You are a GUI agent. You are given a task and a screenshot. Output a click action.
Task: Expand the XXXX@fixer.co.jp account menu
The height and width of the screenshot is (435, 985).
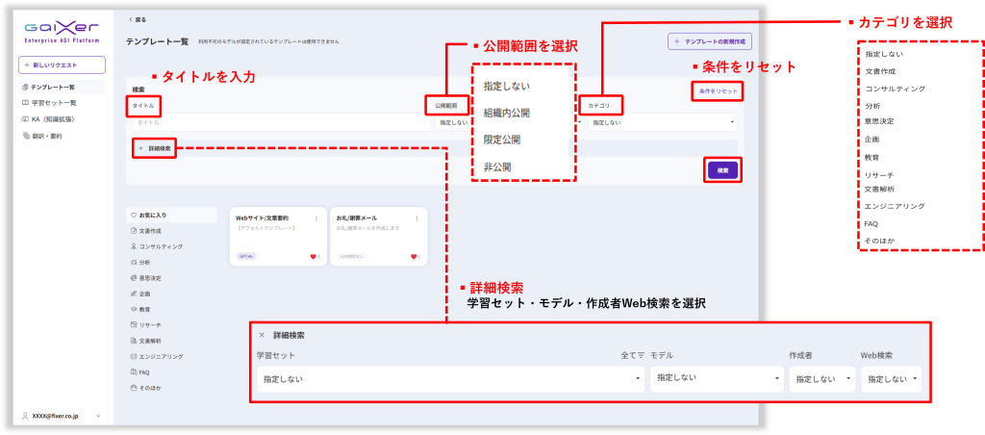pyautogui.click(x=62, y=416)
